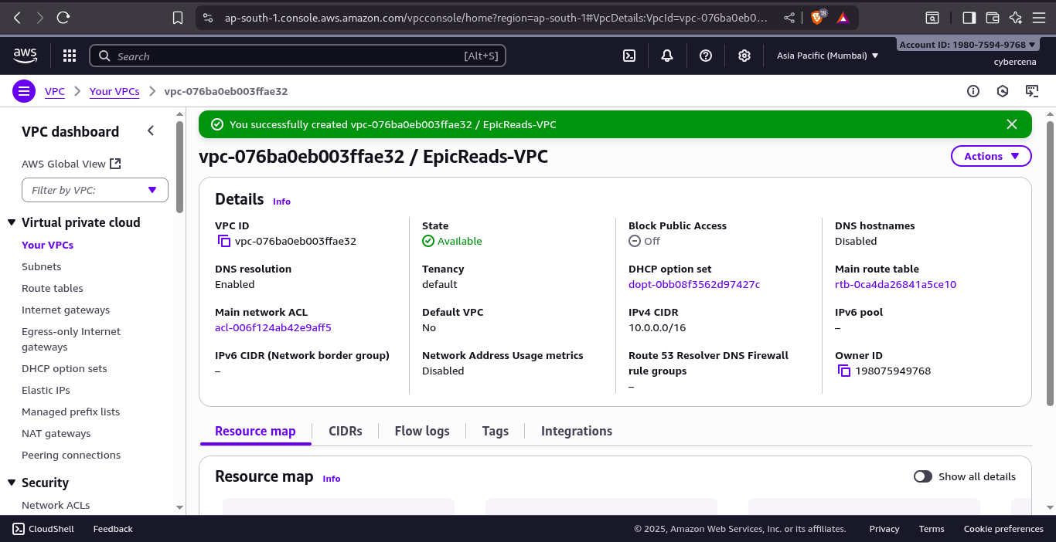Open the help question mark menu

click(705, 56)
